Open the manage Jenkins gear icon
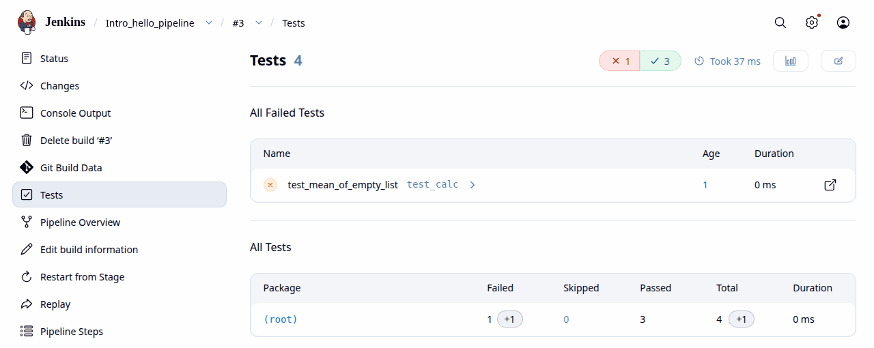 pyautogui.click(x=812, y=23)
